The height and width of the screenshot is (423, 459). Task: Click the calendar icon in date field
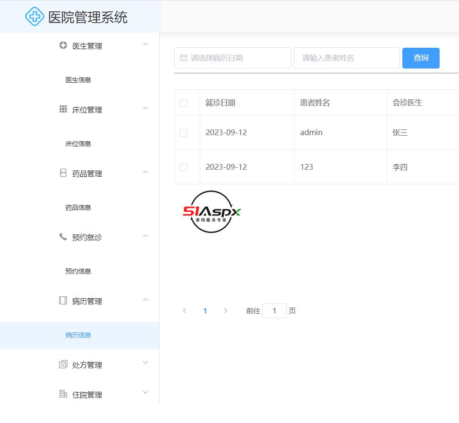184,58
